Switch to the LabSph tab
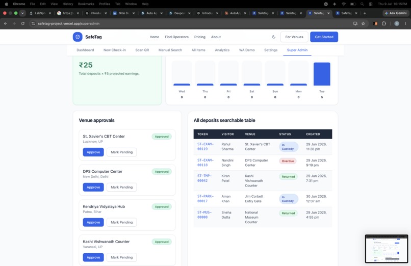Screen dimensions: 411x266 pos(39,13)
